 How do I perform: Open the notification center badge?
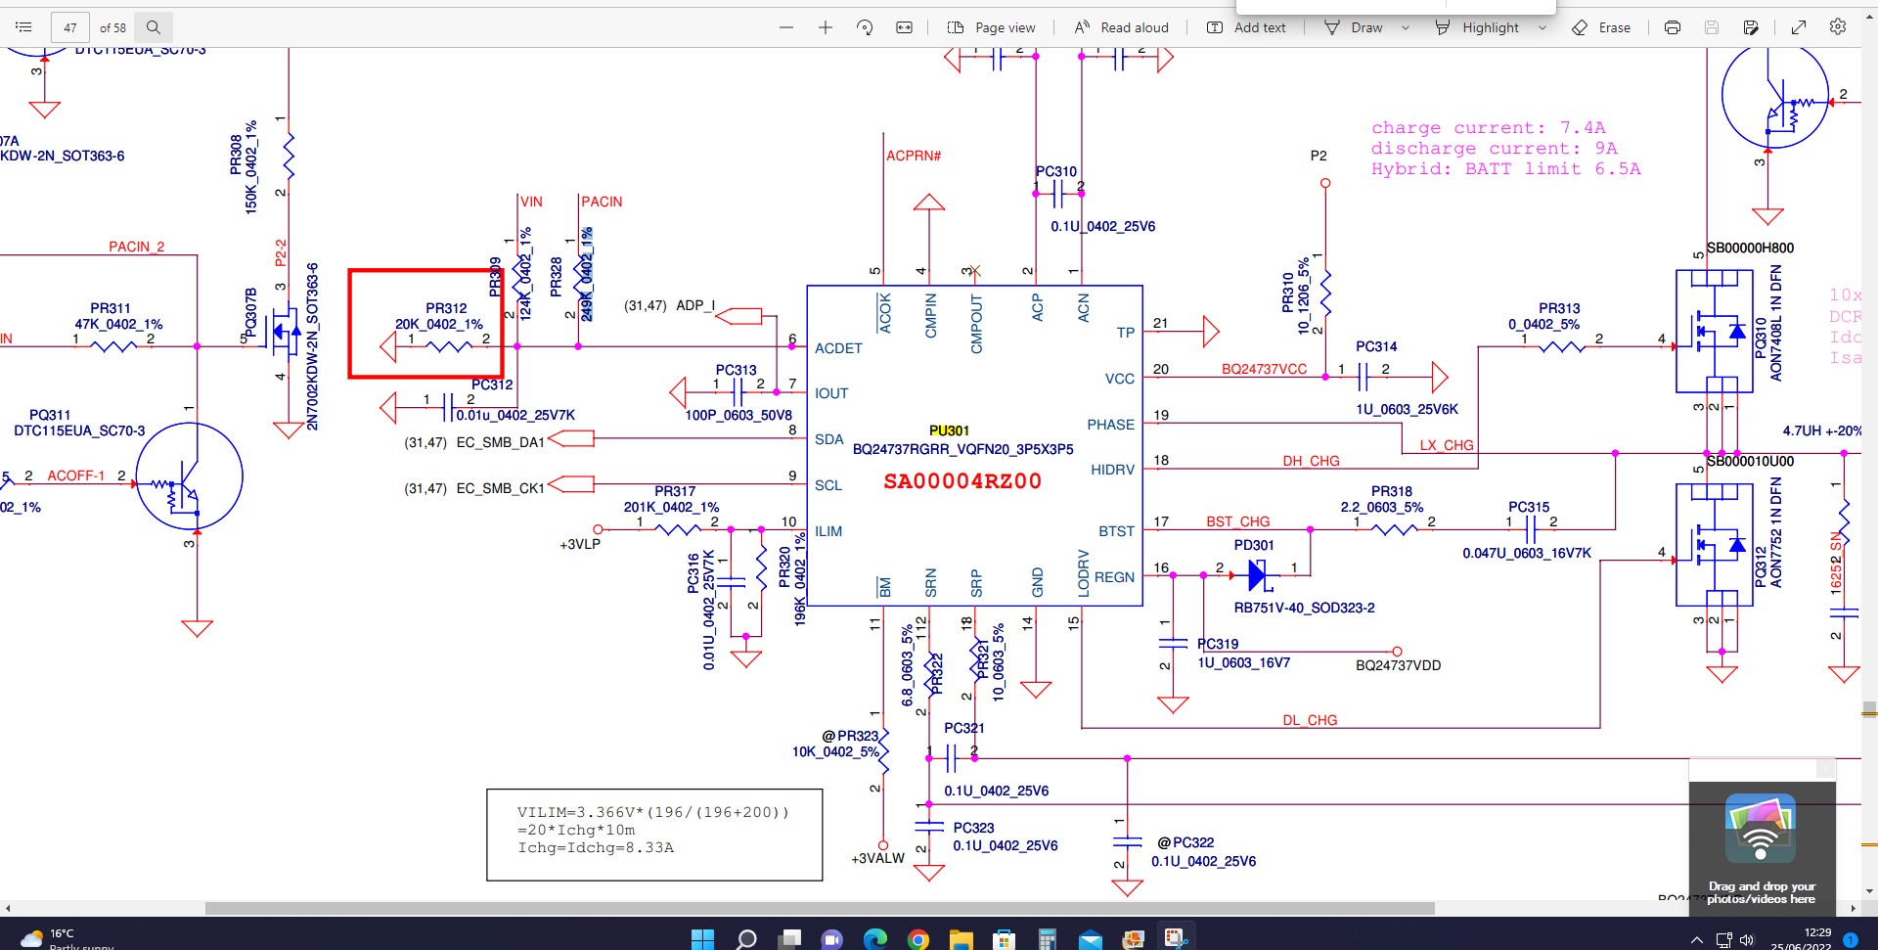pyautogui.click(x=1850, y=939)
